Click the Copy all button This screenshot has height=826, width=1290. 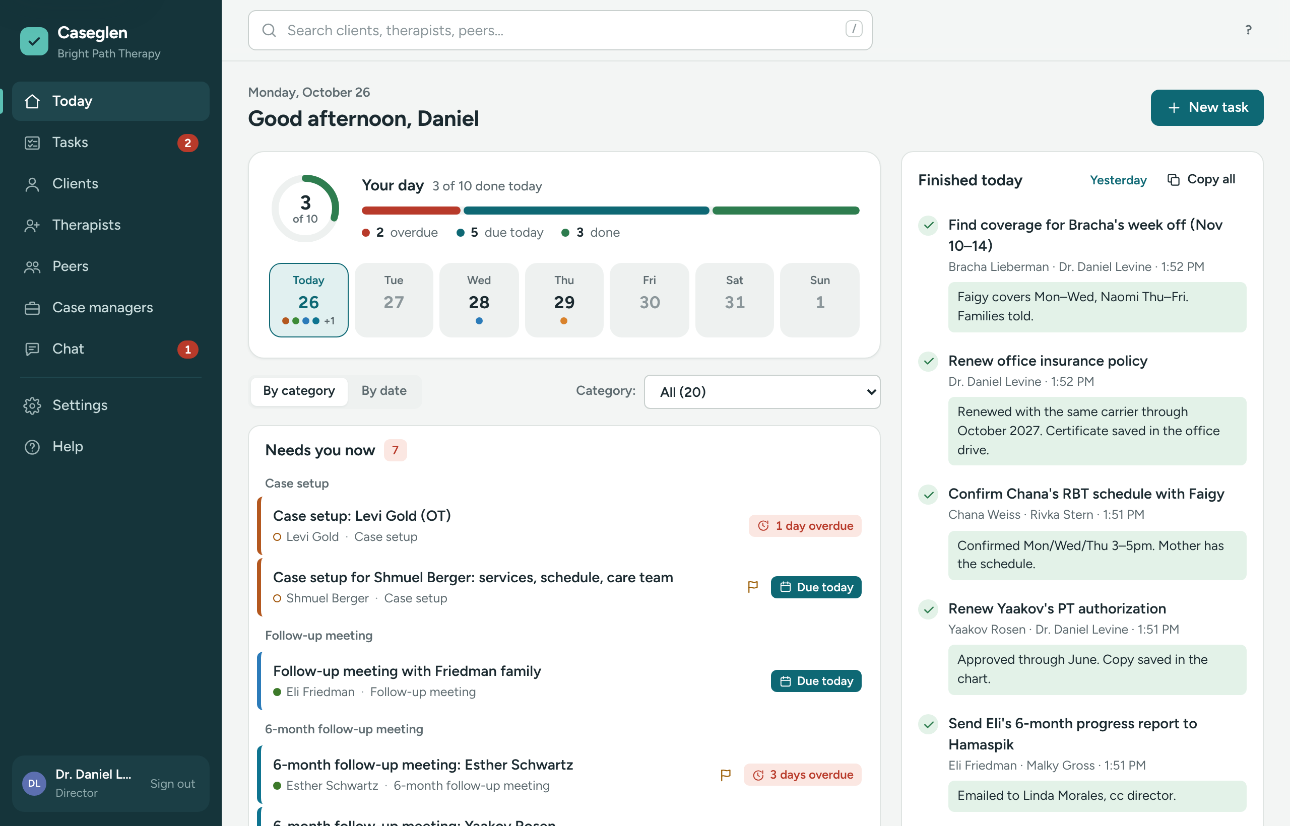1201,180
